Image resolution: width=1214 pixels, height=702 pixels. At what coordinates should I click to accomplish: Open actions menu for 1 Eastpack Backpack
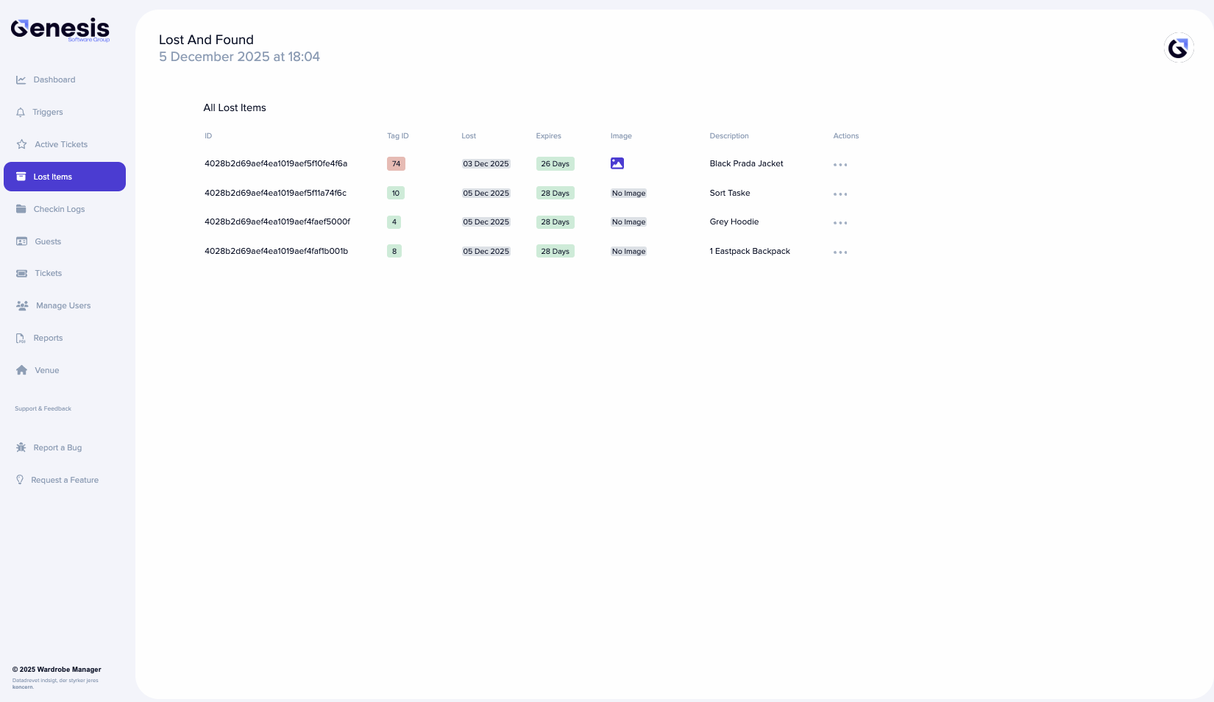[x=840, y=252]
